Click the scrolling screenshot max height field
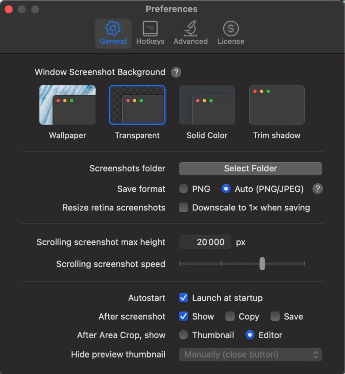This screenshot has height=374, width=345. (205, 242)
